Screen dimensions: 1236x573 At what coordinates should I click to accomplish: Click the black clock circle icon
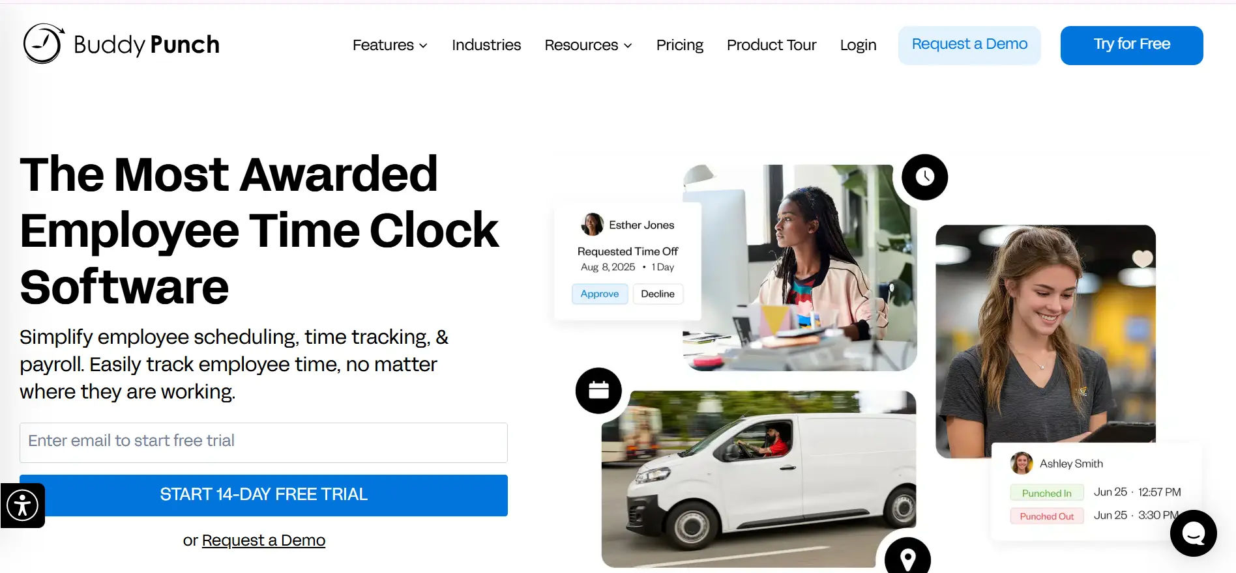tap(924, 176)
